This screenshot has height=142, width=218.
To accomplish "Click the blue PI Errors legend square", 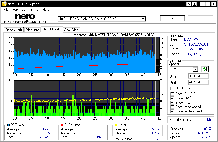I will click(8, 125).
